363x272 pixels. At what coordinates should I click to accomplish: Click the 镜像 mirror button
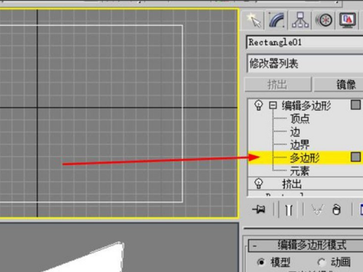[x=338, y=85]
